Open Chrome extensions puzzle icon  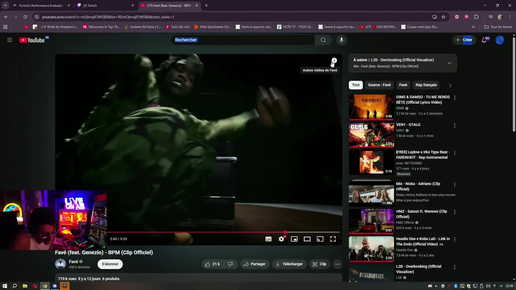476,17
